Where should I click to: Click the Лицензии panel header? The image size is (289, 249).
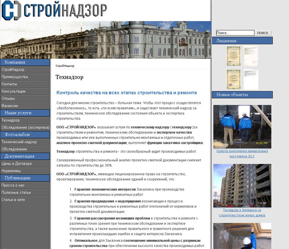pyautogui.click(x=242, y=41)
